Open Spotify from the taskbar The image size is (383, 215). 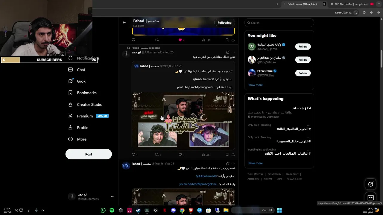pyautogui.click(x=112, y=210)
